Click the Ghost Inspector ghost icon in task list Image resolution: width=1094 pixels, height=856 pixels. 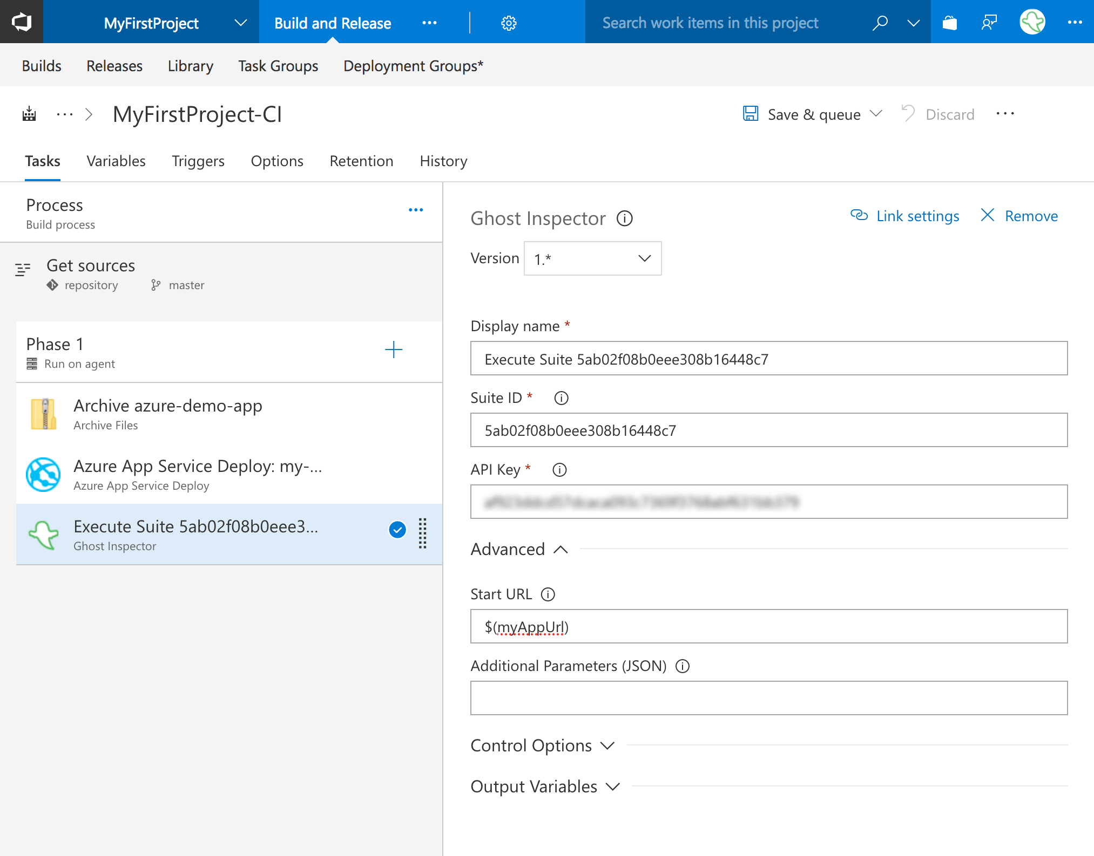click(43, 535)
